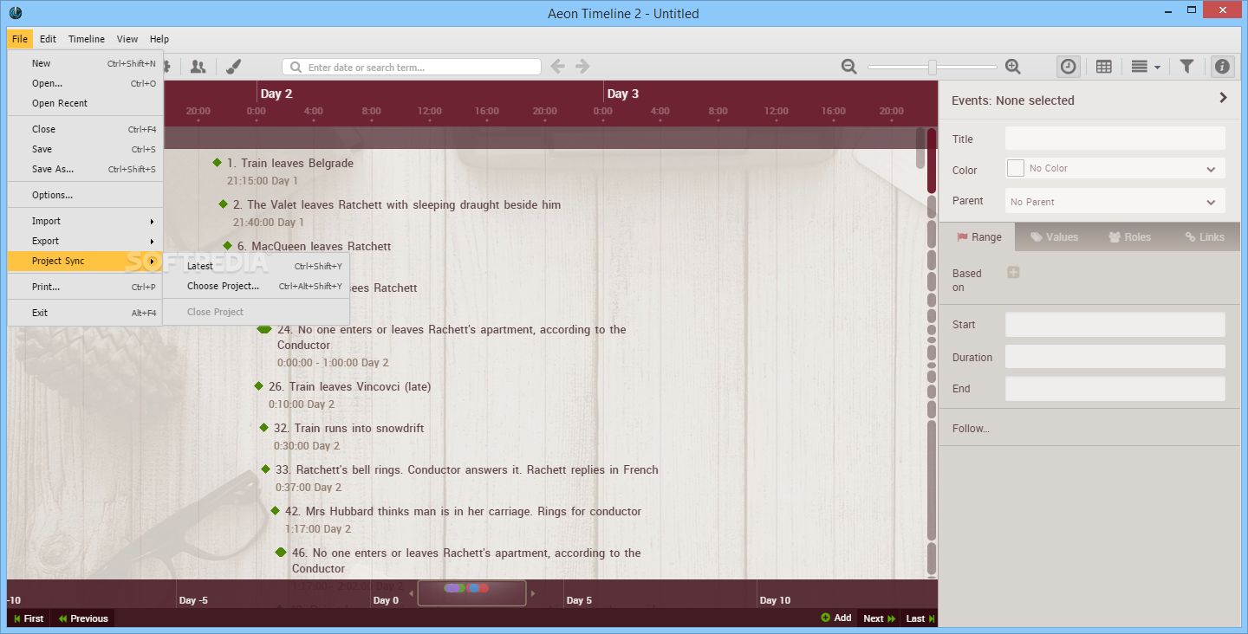Click the Duration input field
Viewport: 1248px width, 634px height.
pyautogui.click(x=1115, y=357)
